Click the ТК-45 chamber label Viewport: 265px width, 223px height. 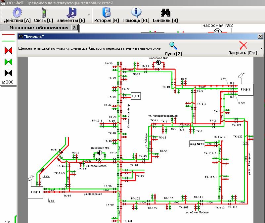coord(140,176)
